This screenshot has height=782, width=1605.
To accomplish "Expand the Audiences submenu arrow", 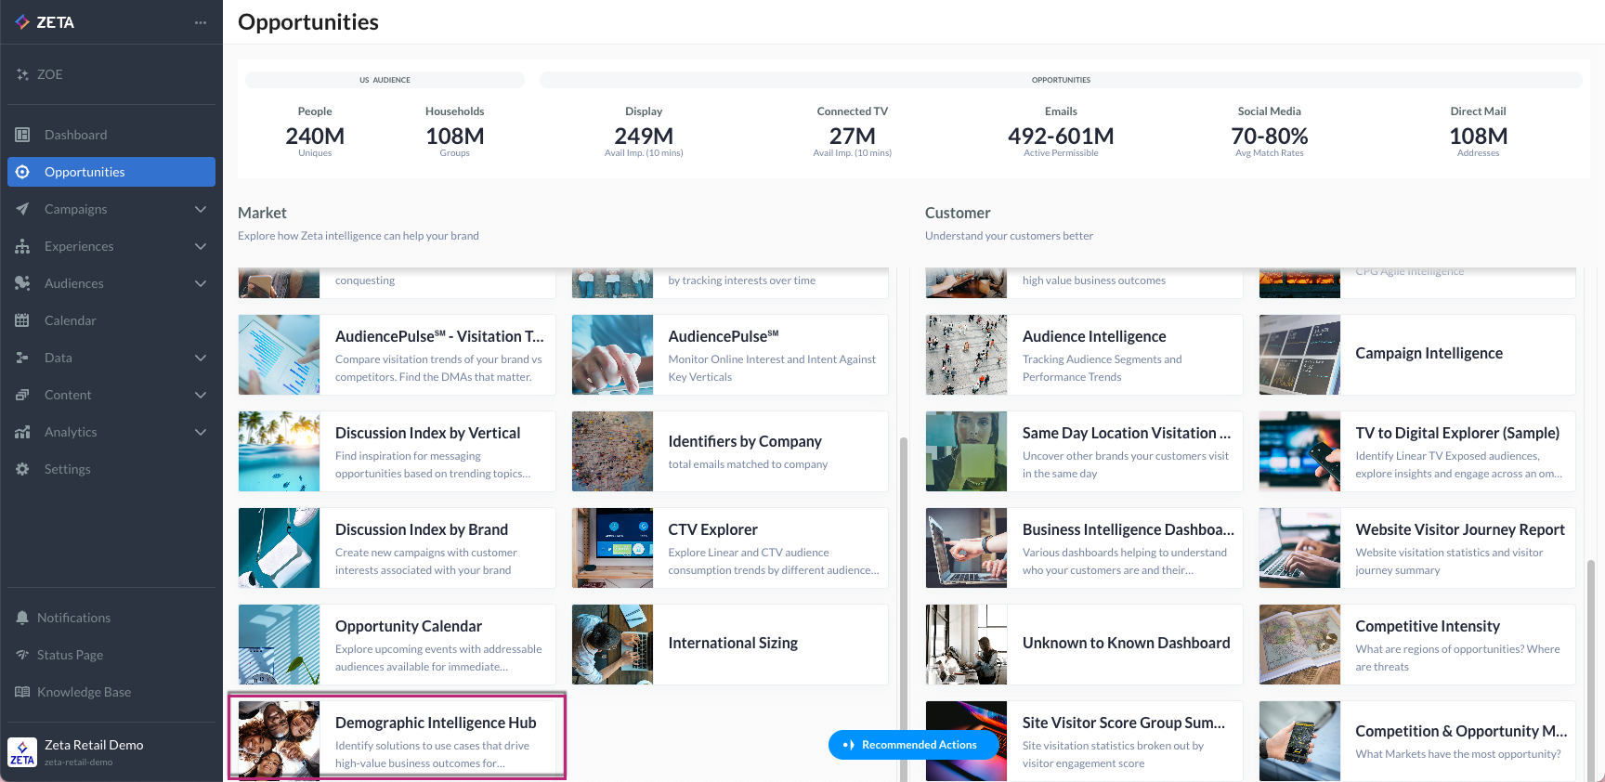I will 201,283.
